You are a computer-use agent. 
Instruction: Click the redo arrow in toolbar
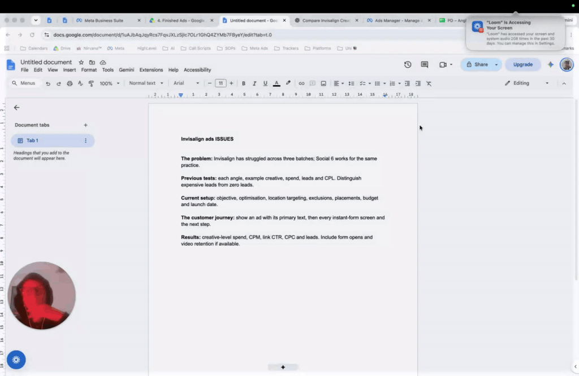click(59, 84)
